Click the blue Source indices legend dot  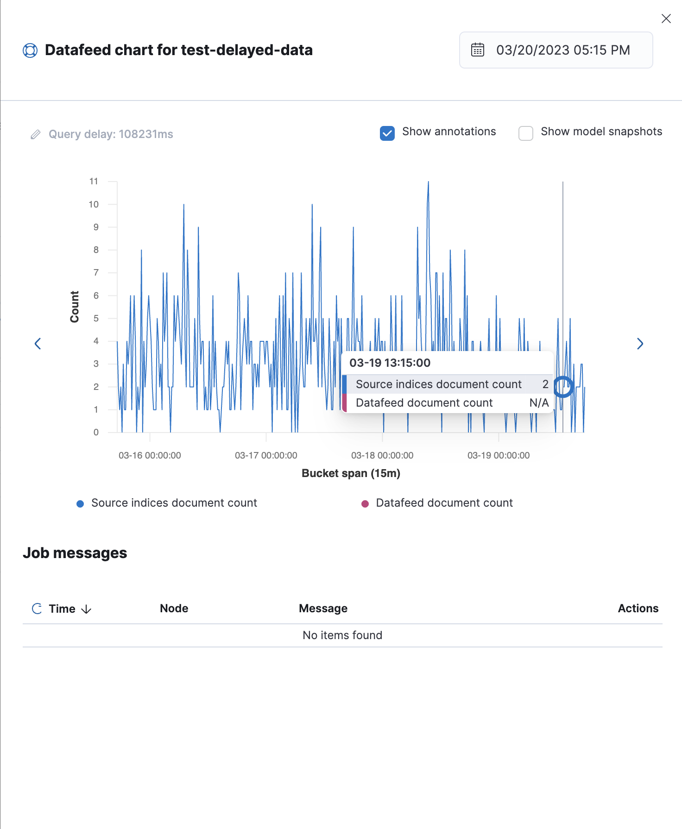click(x=80, y=503)
